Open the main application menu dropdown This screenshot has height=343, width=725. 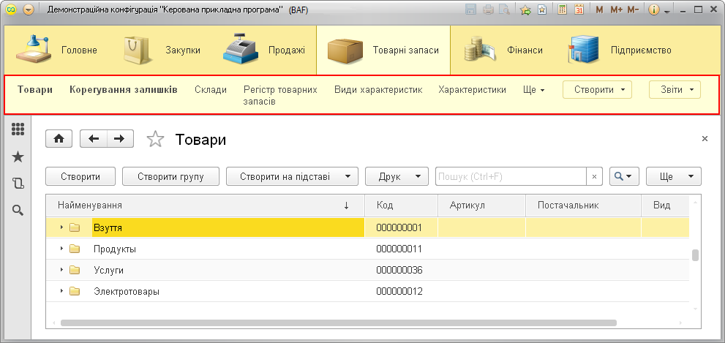coord(29,10)
